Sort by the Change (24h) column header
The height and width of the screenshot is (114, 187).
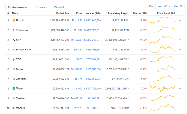140,13
